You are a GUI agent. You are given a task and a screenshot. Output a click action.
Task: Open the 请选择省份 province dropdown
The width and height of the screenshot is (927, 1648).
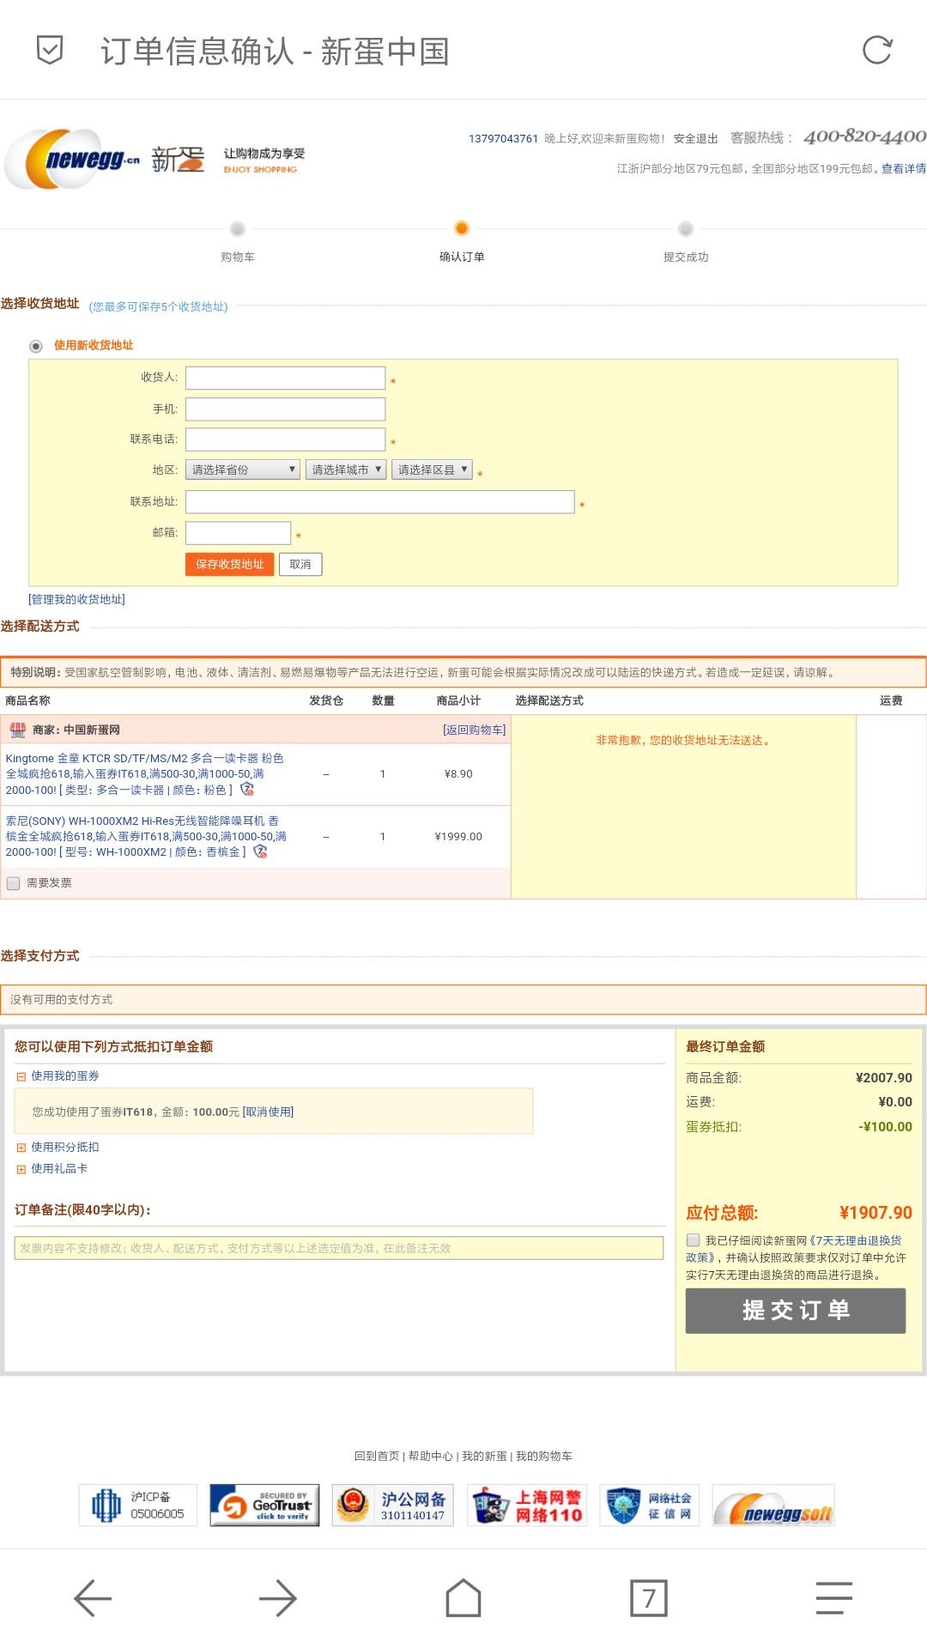point(242,470)
